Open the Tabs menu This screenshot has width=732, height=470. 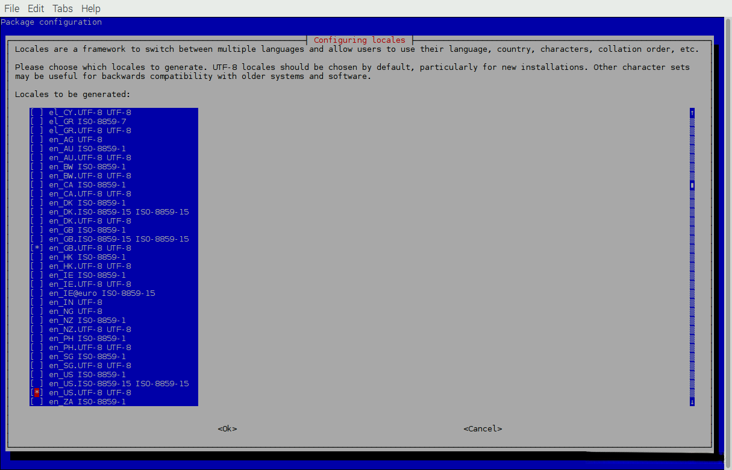[63, 8]
